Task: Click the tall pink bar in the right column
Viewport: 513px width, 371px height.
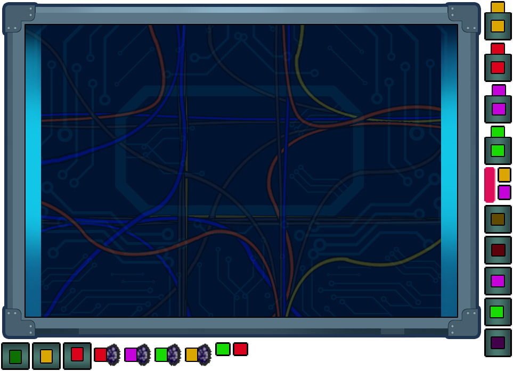Action: point(490,185)
